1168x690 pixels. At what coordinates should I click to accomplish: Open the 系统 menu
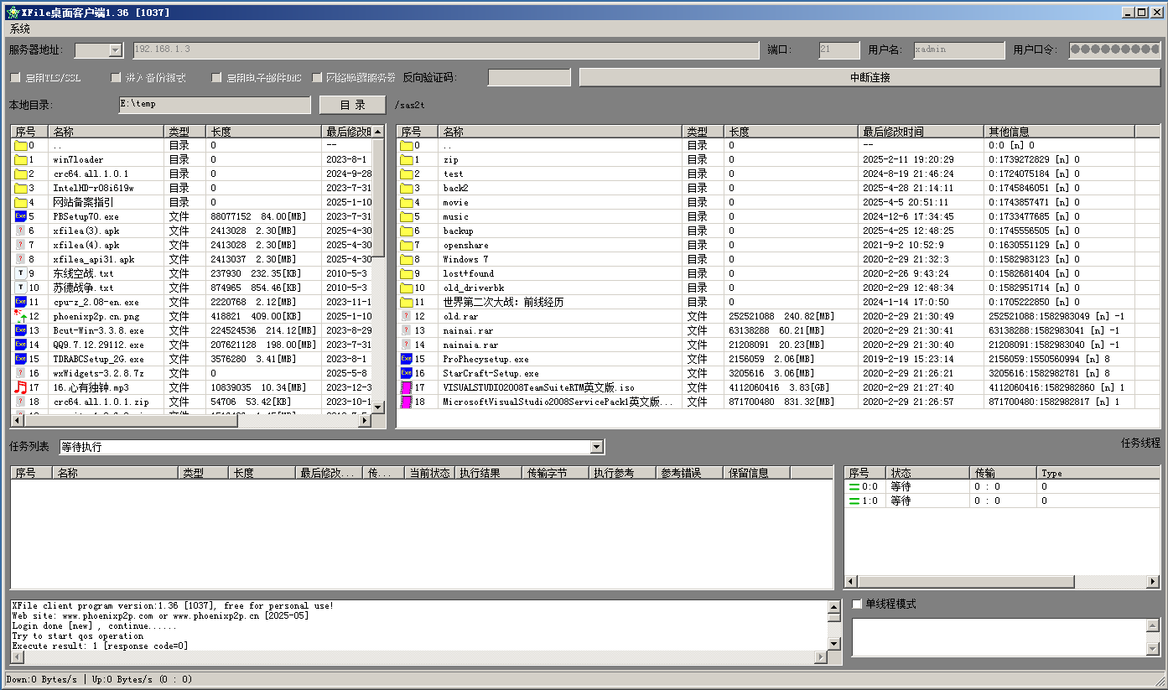coord(20,29)
